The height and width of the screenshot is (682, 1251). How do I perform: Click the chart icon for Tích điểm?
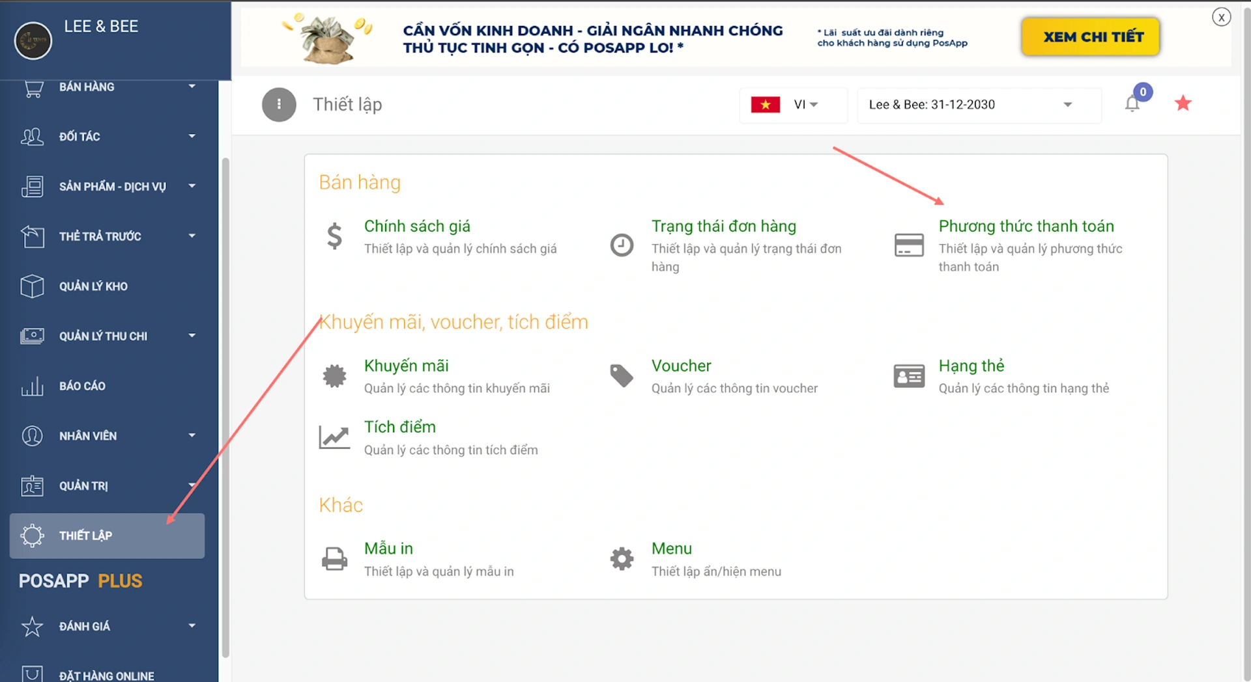[334, 437]
